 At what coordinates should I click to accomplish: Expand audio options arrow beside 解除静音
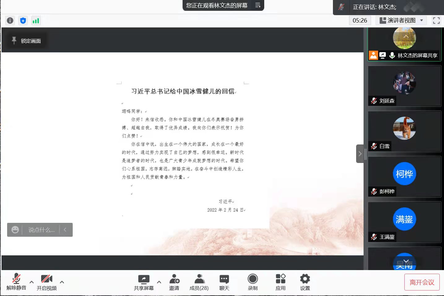pos(32,282)
